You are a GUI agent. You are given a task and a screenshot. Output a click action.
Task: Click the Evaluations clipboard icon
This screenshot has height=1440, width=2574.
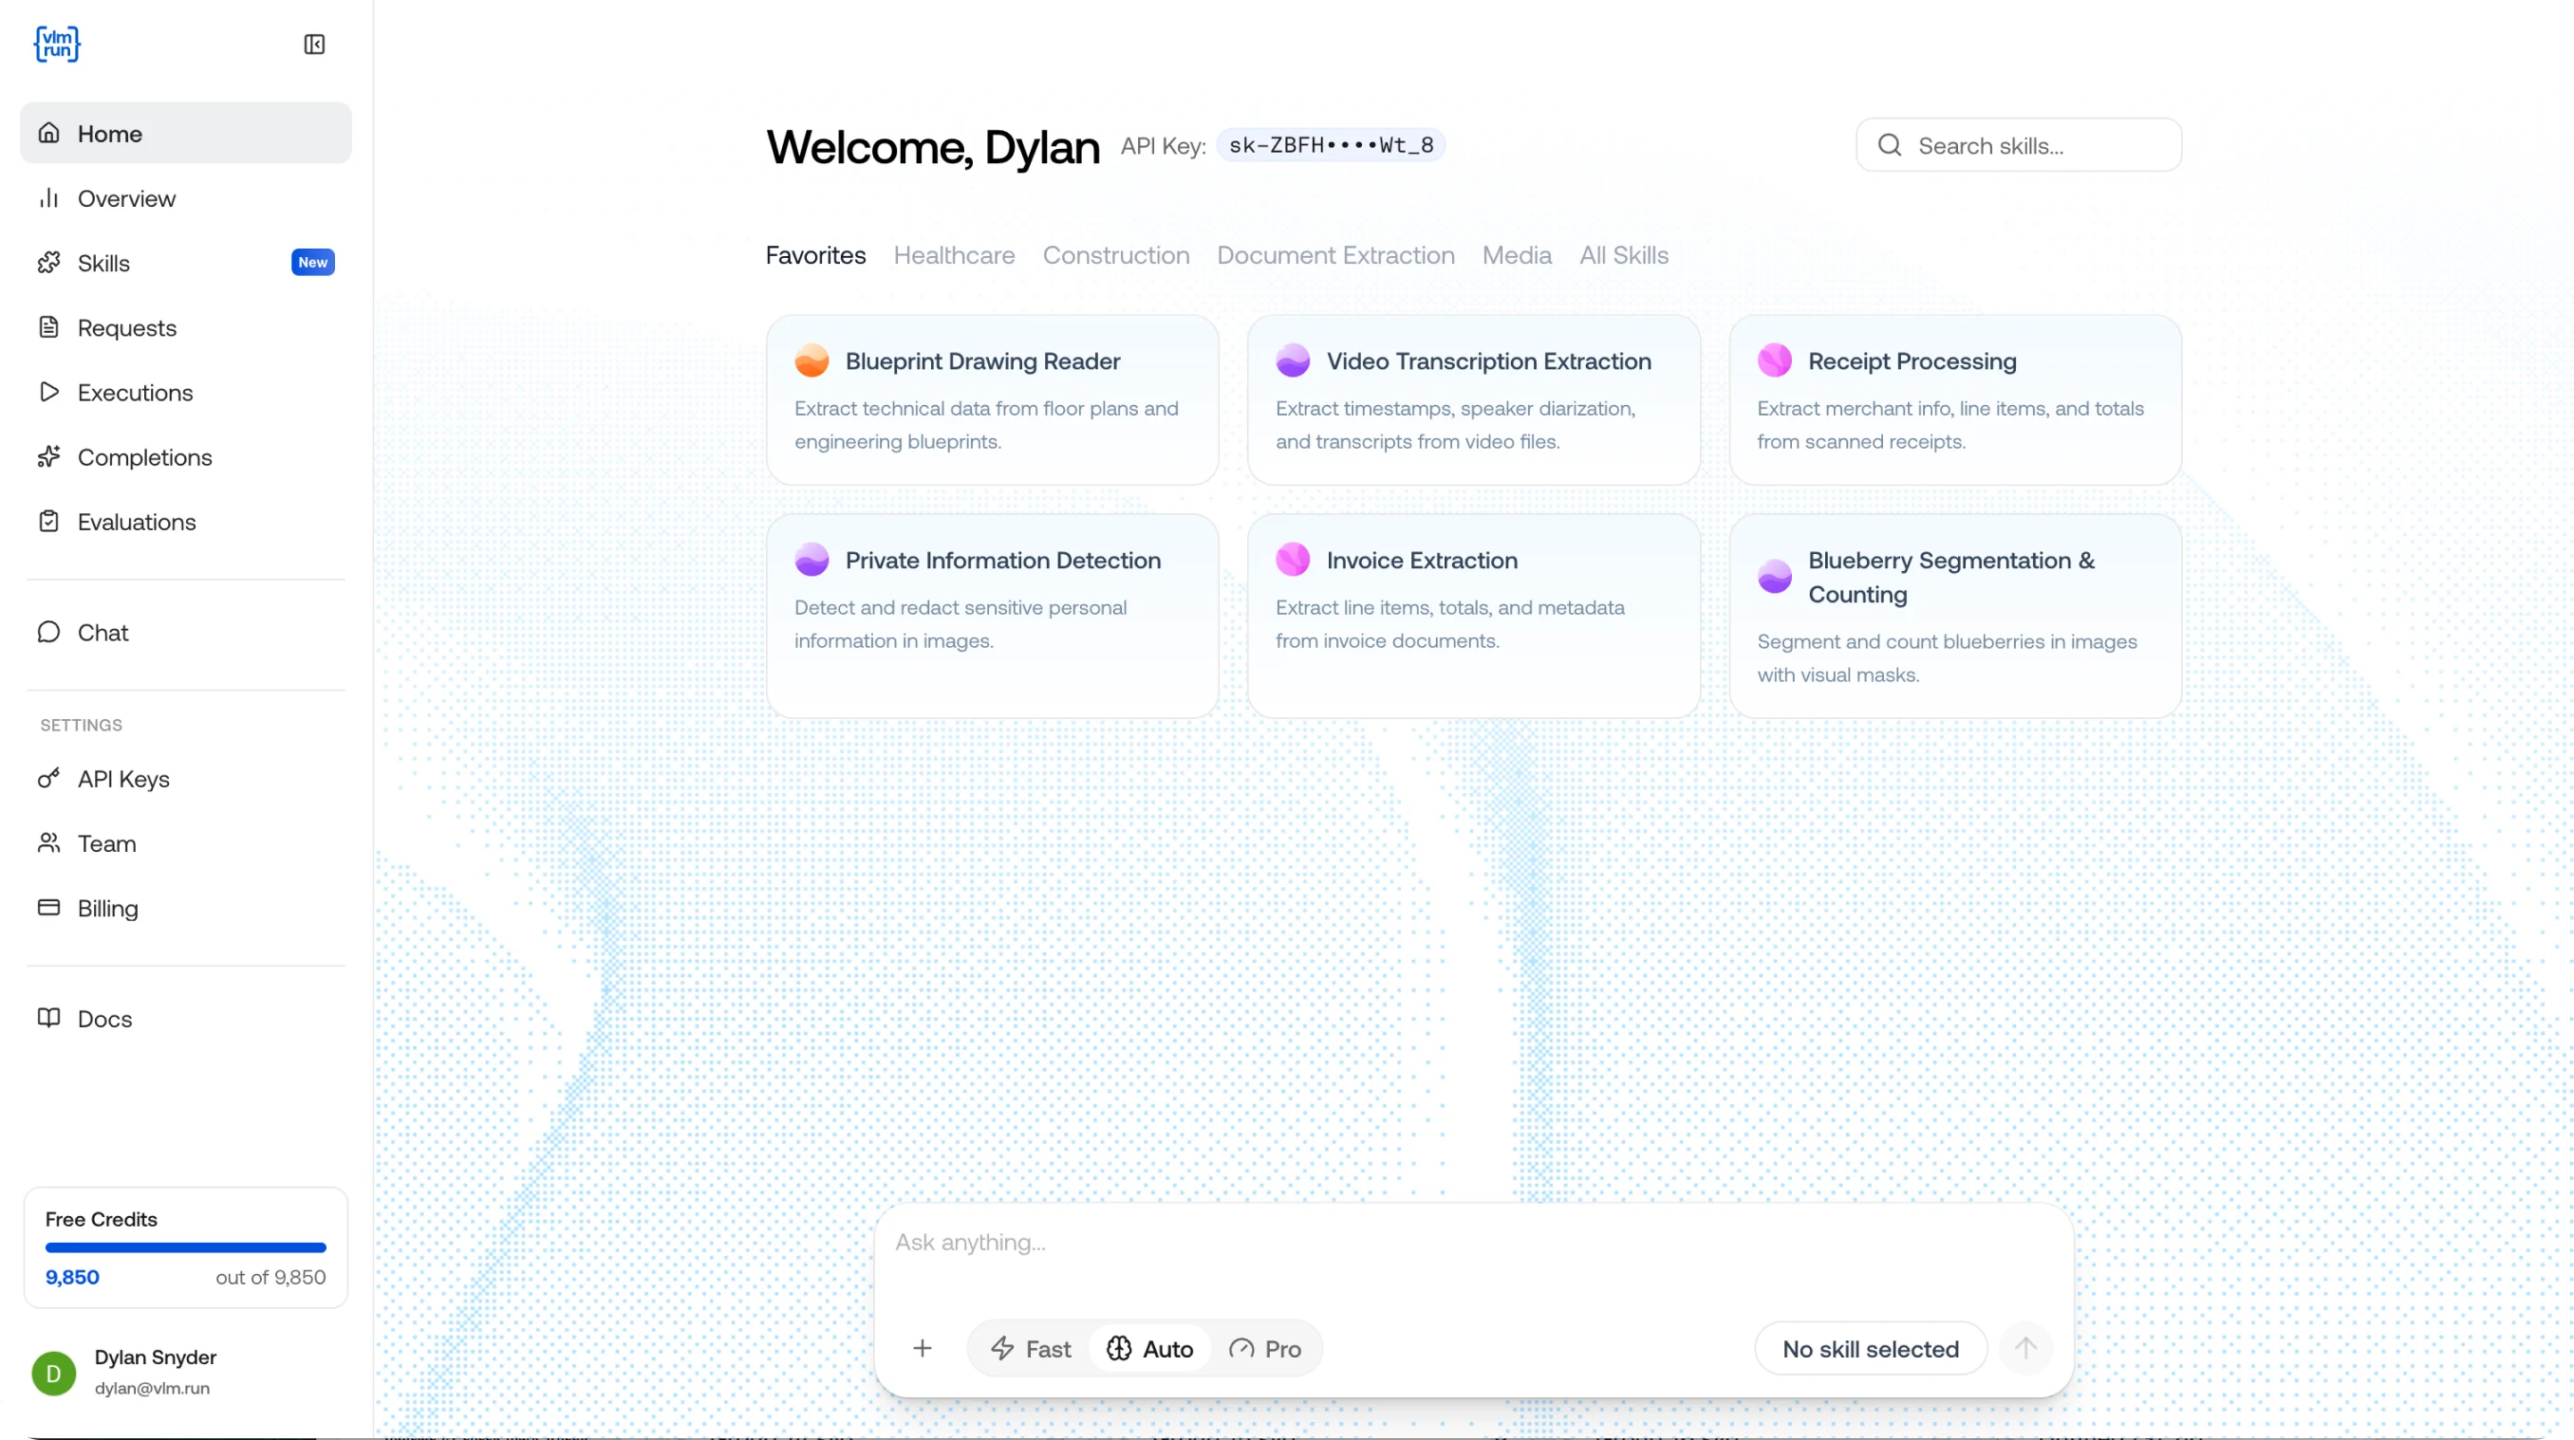[49, 522]
